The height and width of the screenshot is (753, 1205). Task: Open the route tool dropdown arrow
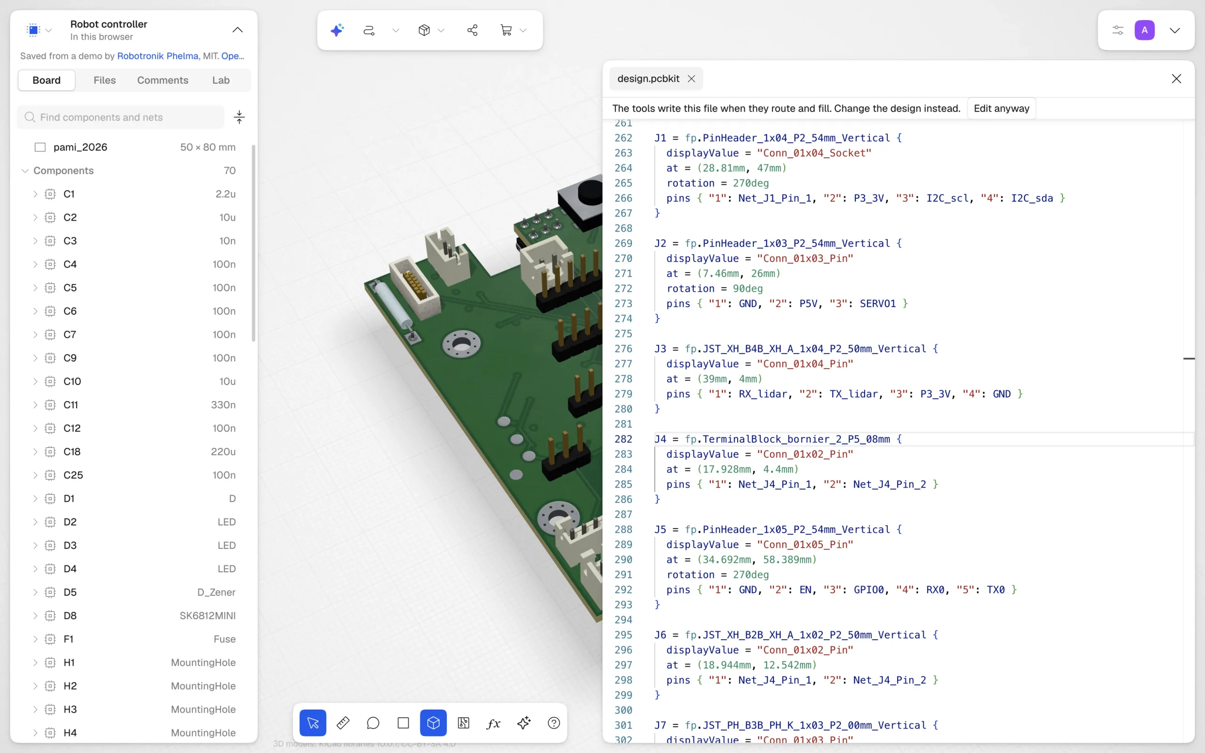tap(396, 31)
